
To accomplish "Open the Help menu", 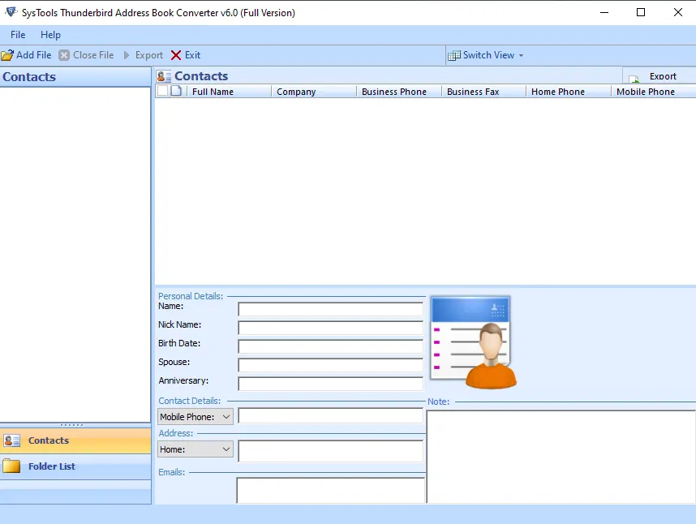I will click(x=50, y=35).
